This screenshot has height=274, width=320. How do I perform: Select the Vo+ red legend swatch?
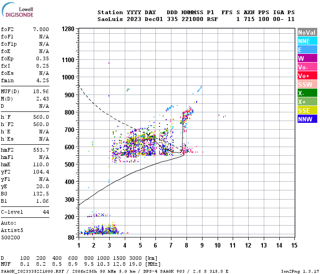pos(307,76)
